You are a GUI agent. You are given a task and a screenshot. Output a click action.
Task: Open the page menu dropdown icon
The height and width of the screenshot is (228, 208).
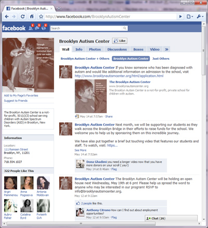coord(190,17)
